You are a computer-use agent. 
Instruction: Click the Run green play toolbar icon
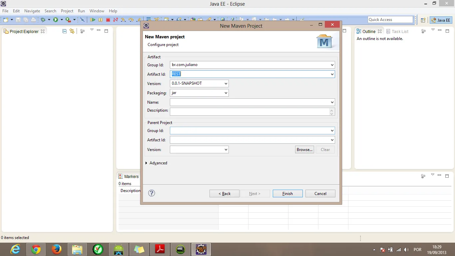pos(56,20)
